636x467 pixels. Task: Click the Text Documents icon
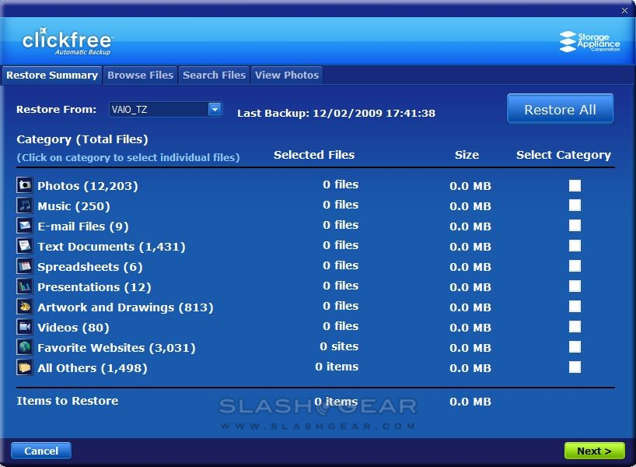pos(25,246)
